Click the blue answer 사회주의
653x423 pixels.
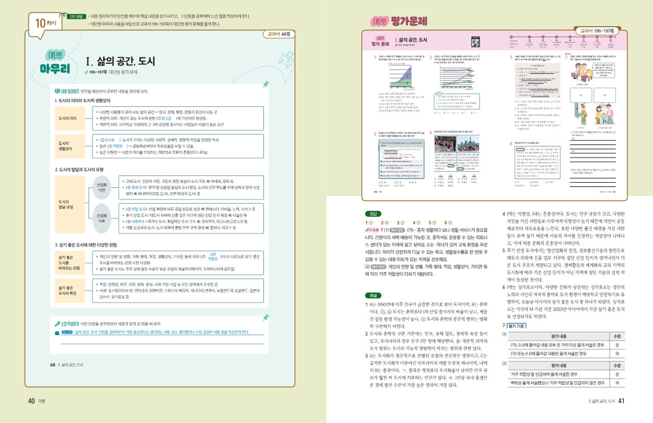(137, 222)
